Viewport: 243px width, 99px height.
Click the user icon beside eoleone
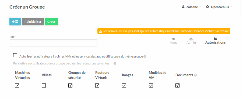click(183, 7)
